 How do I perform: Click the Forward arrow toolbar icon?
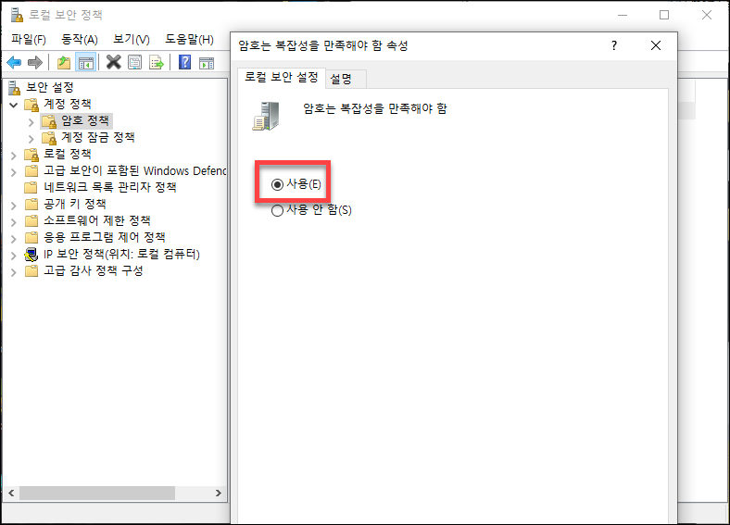(x=35, y=62)
